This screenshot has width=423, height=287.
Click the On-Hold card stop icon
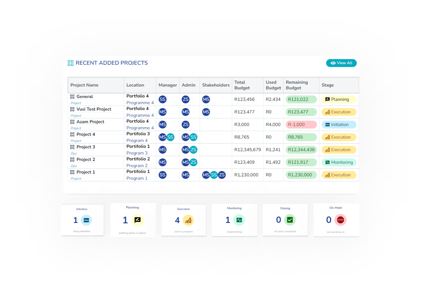click(340, 220)
